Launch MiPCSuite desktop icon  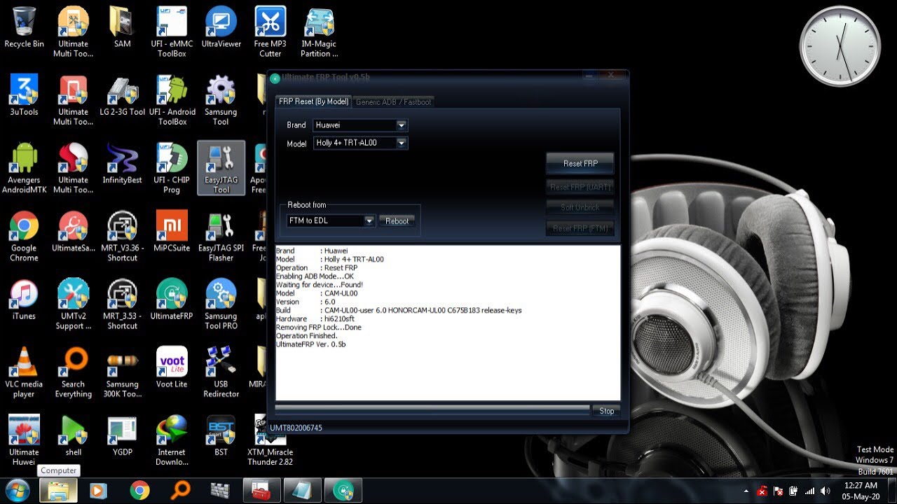coord(172,232)
